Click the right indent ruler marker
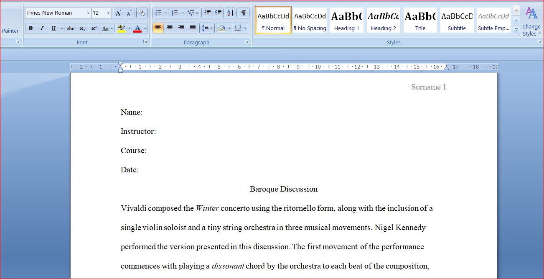The image size is (544, 279). point(446,68)
